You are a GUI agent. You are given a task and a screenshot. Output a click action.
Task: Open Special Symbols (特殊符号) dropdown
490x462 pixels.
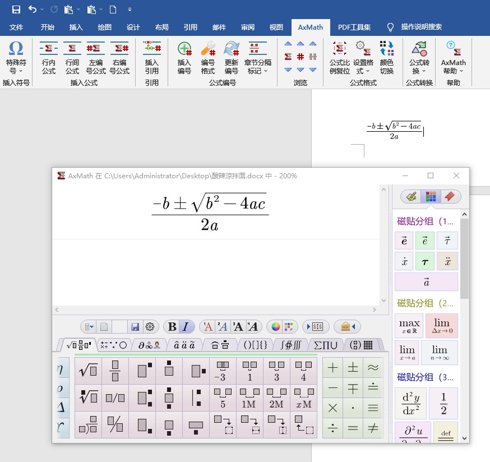16,58
